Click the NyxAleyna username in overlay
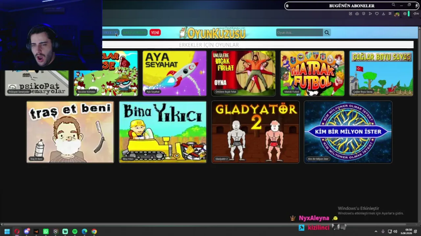This screenshot has height=236, width=421. (314, 218)
